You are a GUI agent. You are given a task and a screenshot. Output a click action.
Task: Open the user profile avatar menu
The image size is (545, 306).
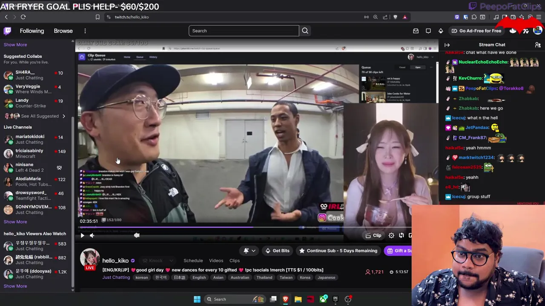click(x=538, y=31)
